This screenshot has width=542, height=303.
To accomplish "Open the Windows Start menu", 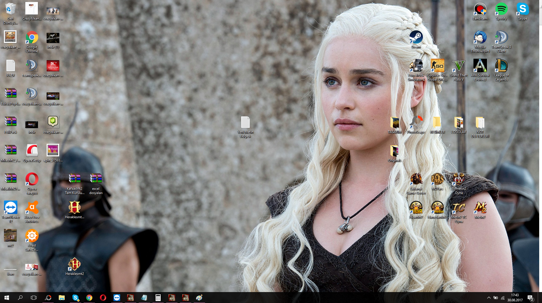I will 7,298.
